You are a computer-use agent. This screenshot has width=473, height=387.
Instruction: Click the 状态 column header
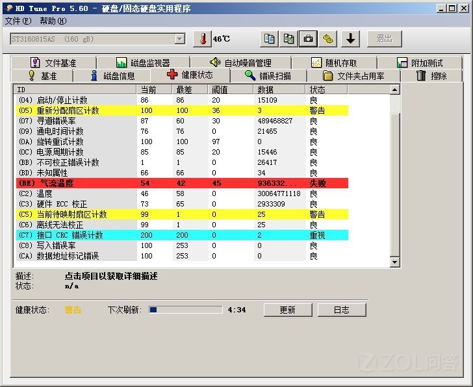pyautogui.click(x=326, y=90)
